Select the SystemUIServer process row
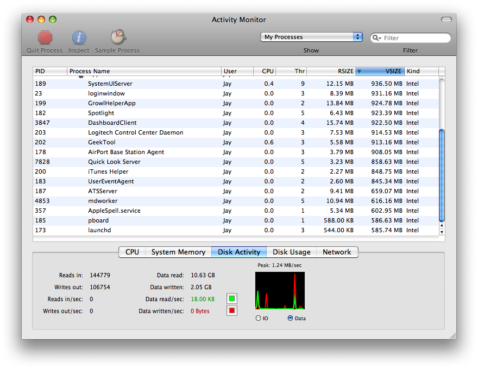Screen dimensions: 478x369 (x=236, y=84)
